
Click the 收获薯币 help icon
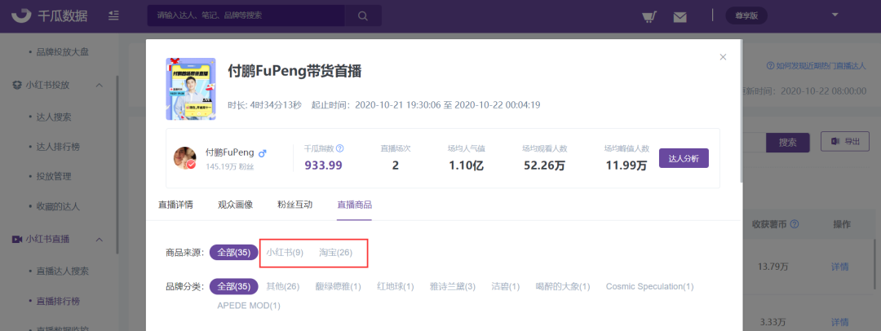tap(794, 224)
